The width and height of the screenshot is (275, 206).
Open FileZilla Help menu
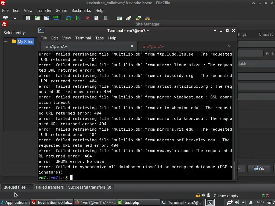click(x=99, y=10)
